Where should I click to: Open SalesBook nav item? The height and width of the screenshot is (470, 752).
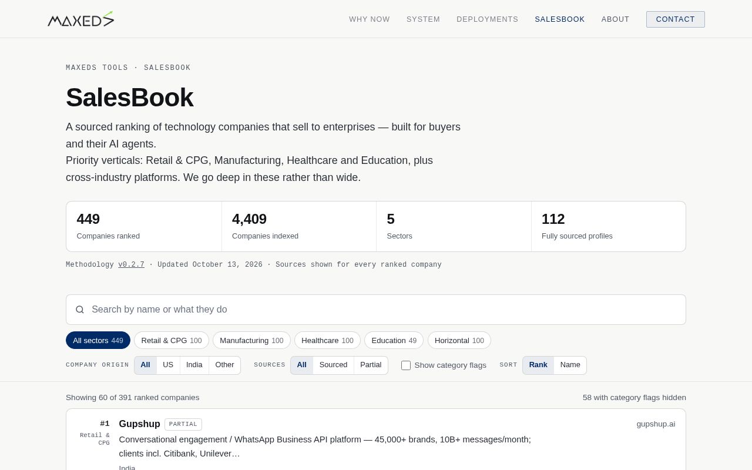click(560, 19)
